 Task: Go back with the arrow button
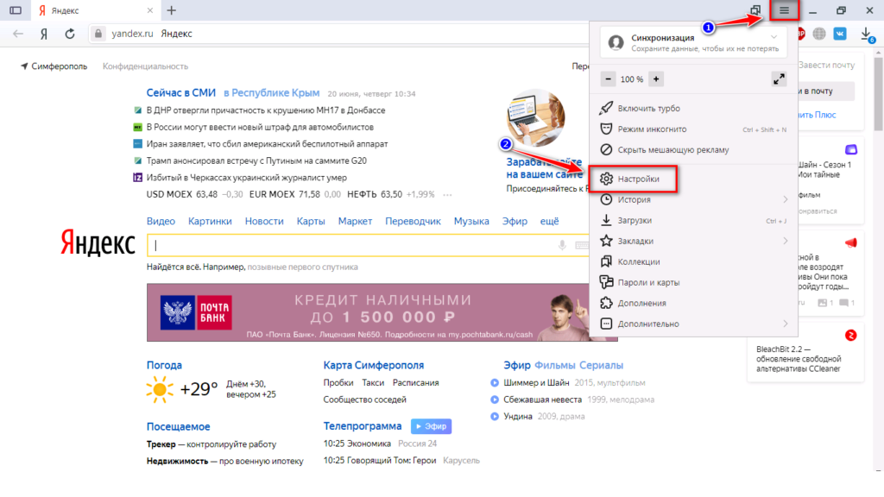coord(18,34)
